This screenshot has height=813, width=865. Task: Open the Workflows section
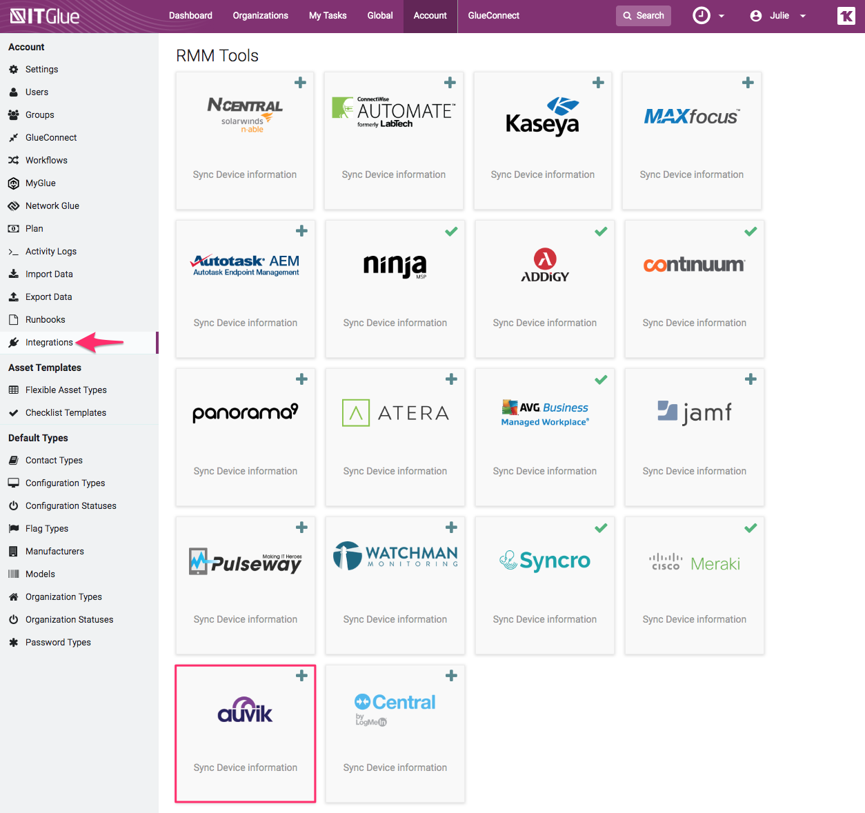(46, 160)
